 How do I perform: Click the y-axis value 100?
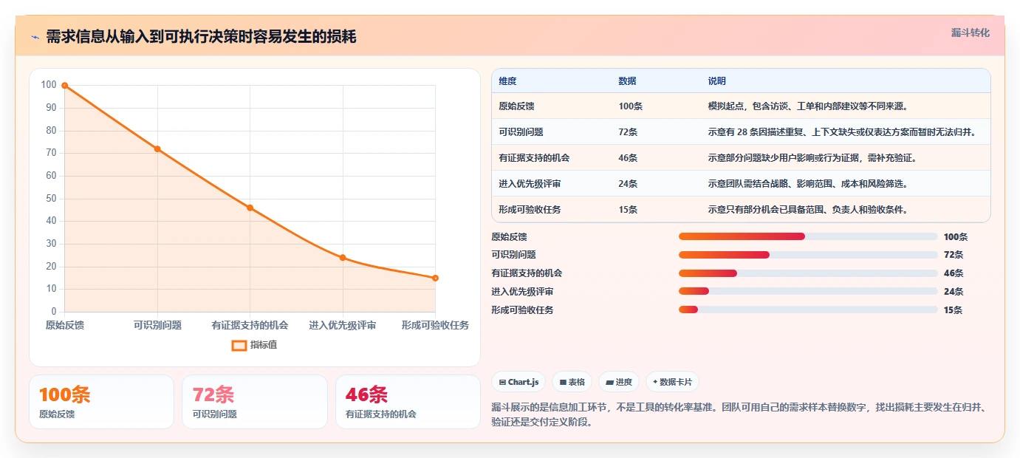tap(49, 85)
